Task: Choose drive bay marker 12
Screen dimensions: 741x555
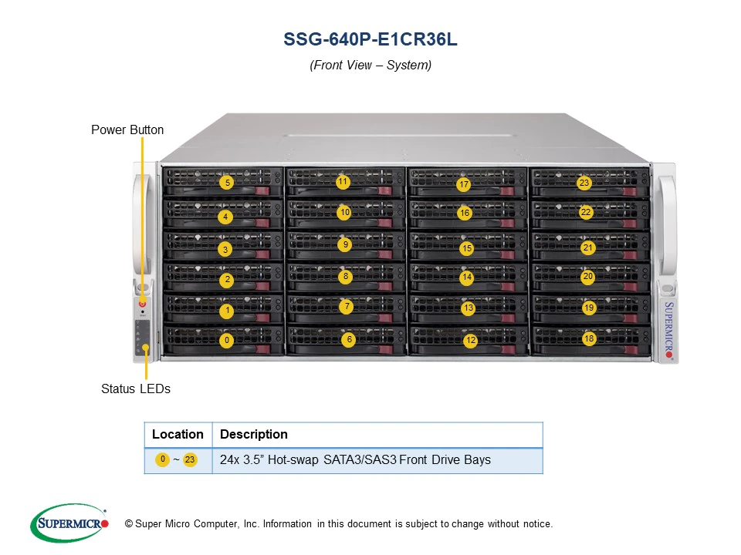Action: (x=470, y=340)
